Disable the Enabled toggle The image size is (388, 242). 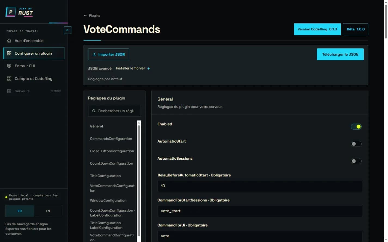click(356, 127)
